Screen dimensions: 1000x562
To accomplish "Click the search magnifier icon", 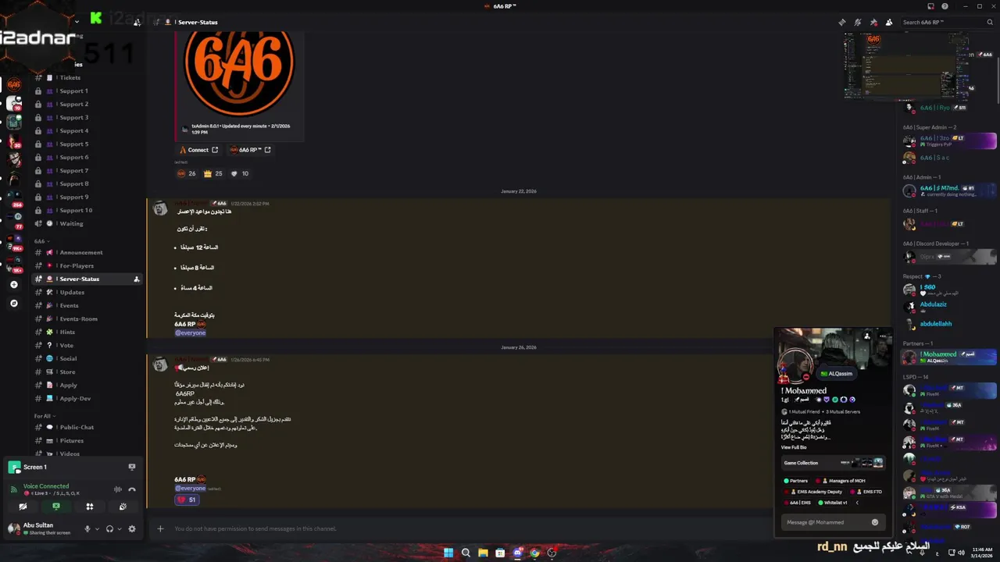I will [x=989, y=22].
